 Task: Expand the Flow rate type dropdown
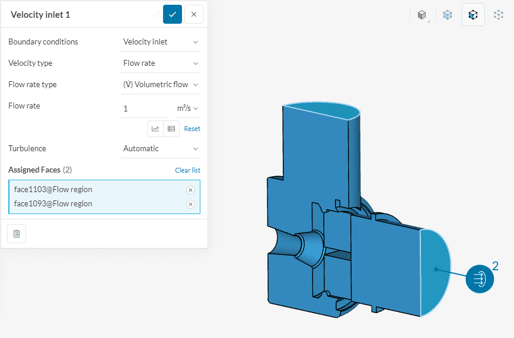pos(161,84)
